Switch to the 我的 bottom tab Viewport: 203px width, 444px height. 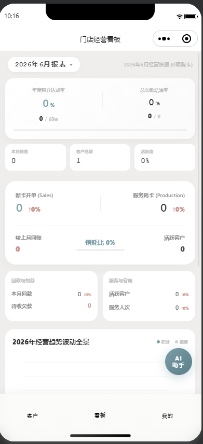tap(167, 415)
